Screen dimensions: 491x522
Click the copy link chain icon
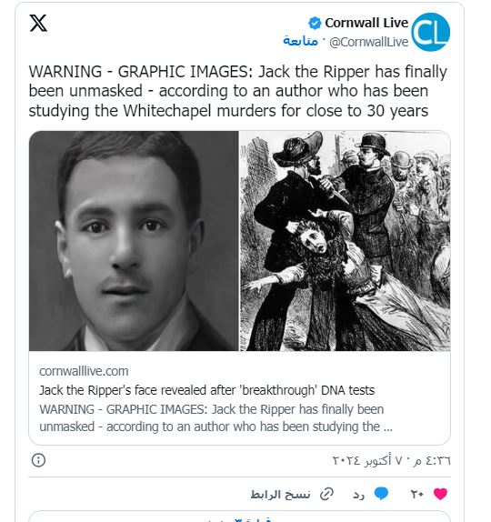pyautogui.click(x=326, y=494)
